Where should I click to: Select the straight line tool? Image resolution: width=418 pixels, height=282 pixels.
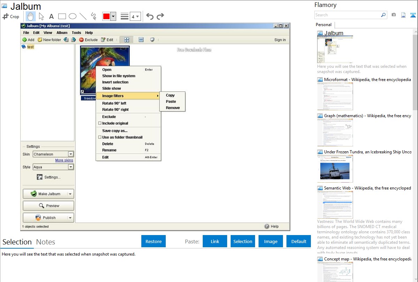pos(83,16)
